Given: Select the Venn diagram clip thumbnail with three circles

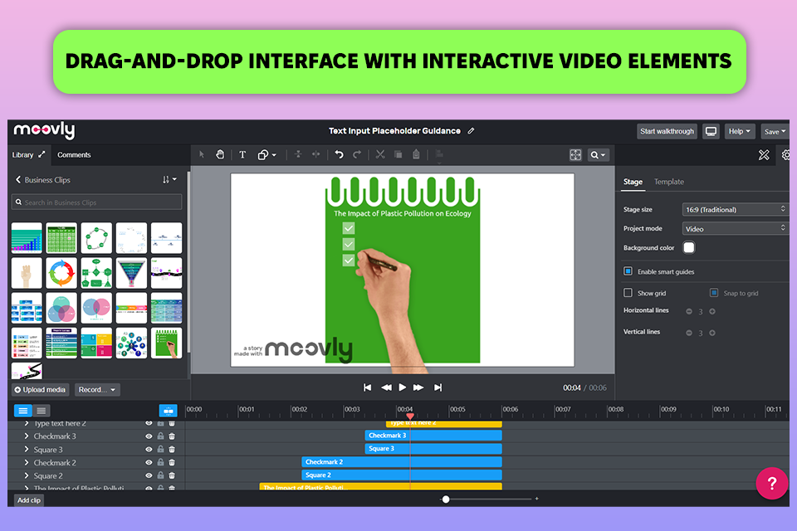Looking at the screenshot, I should pos(61,308).
